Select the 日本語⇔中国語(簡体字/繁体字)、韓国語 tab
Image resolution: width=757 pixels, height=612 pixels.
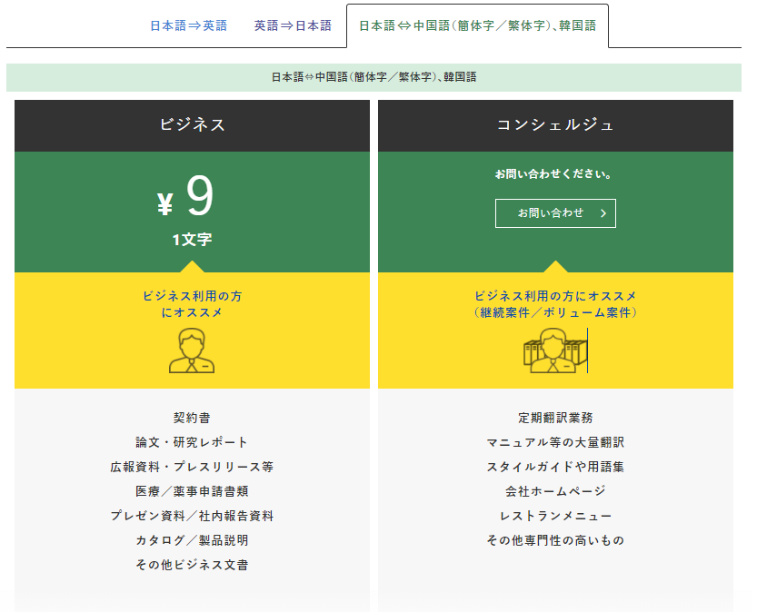(x=477, y=25)
